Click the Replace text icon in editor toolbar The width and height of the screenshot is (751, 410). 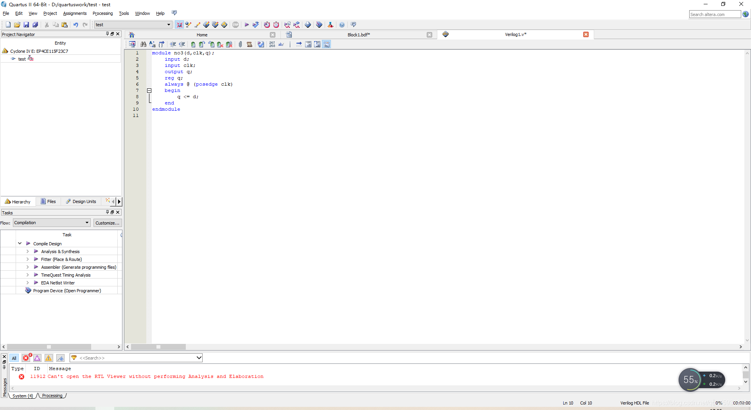pos(153,44)
